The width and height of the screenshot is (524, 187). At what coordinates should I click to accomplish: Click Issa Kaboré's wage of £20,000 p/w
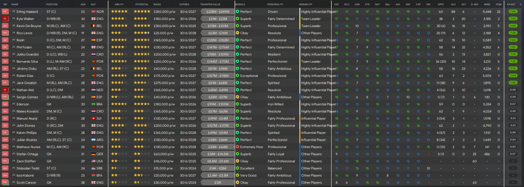pyautogui.click(x=163, y=176)
